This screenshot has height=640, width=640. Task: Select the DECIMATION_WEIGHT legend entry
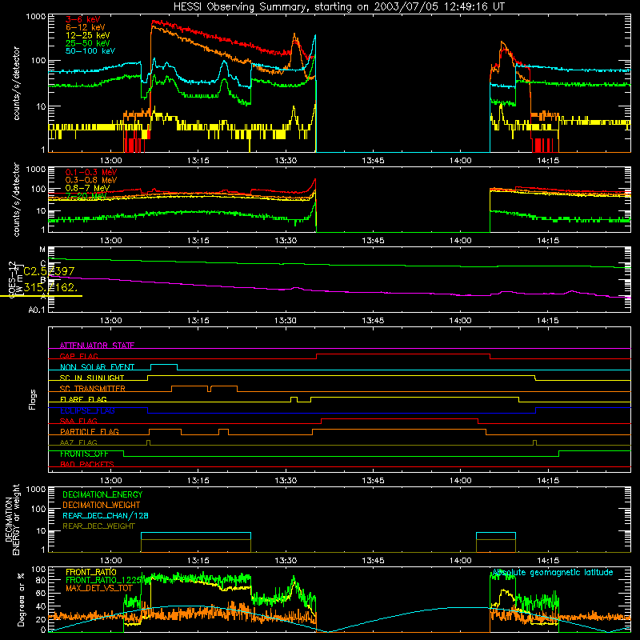[102, 505]
